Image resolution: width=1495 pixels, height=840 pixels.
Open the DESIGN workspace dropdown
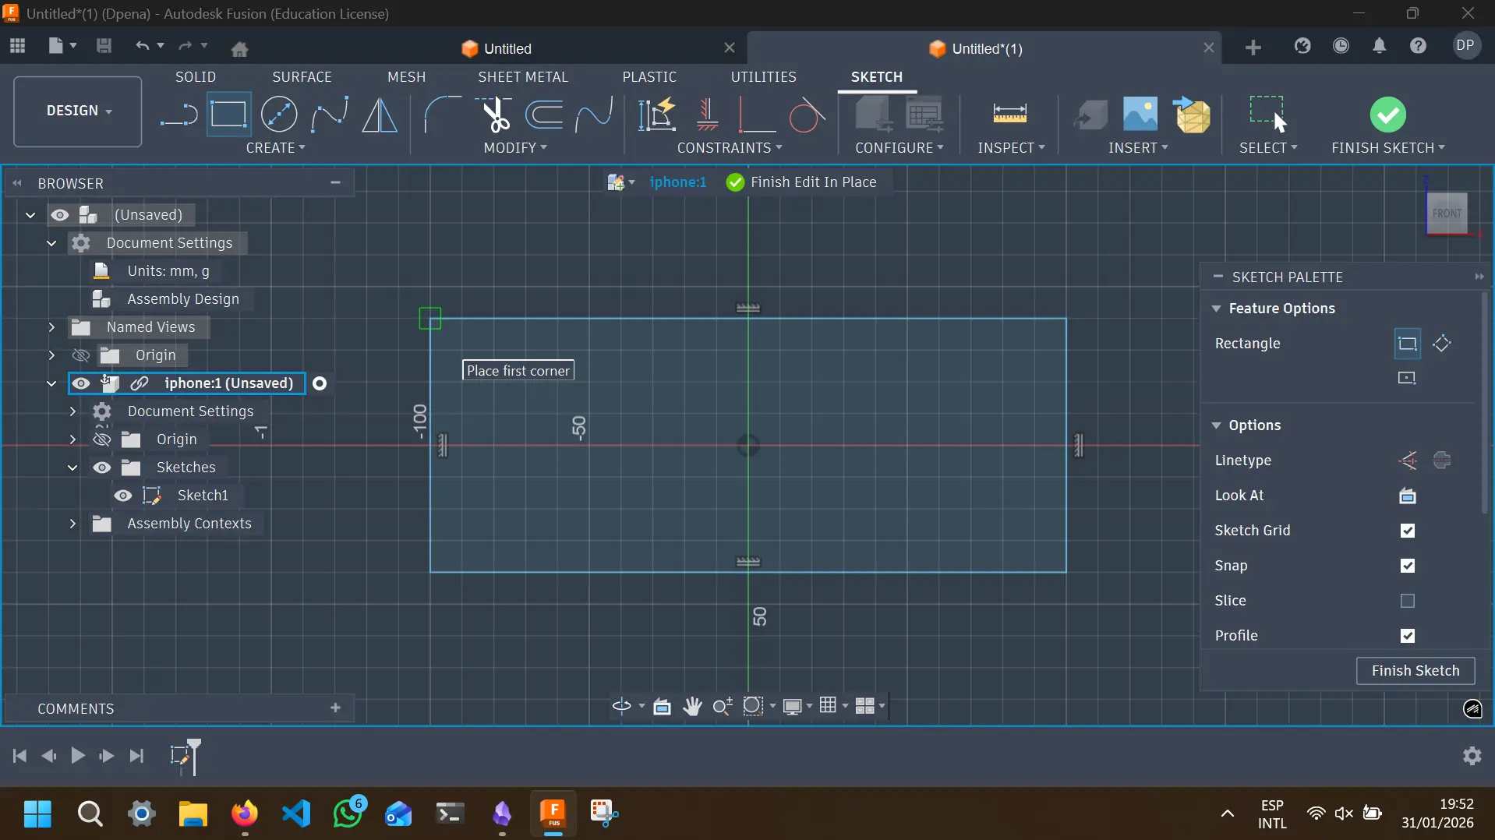(x=78, y=111)
